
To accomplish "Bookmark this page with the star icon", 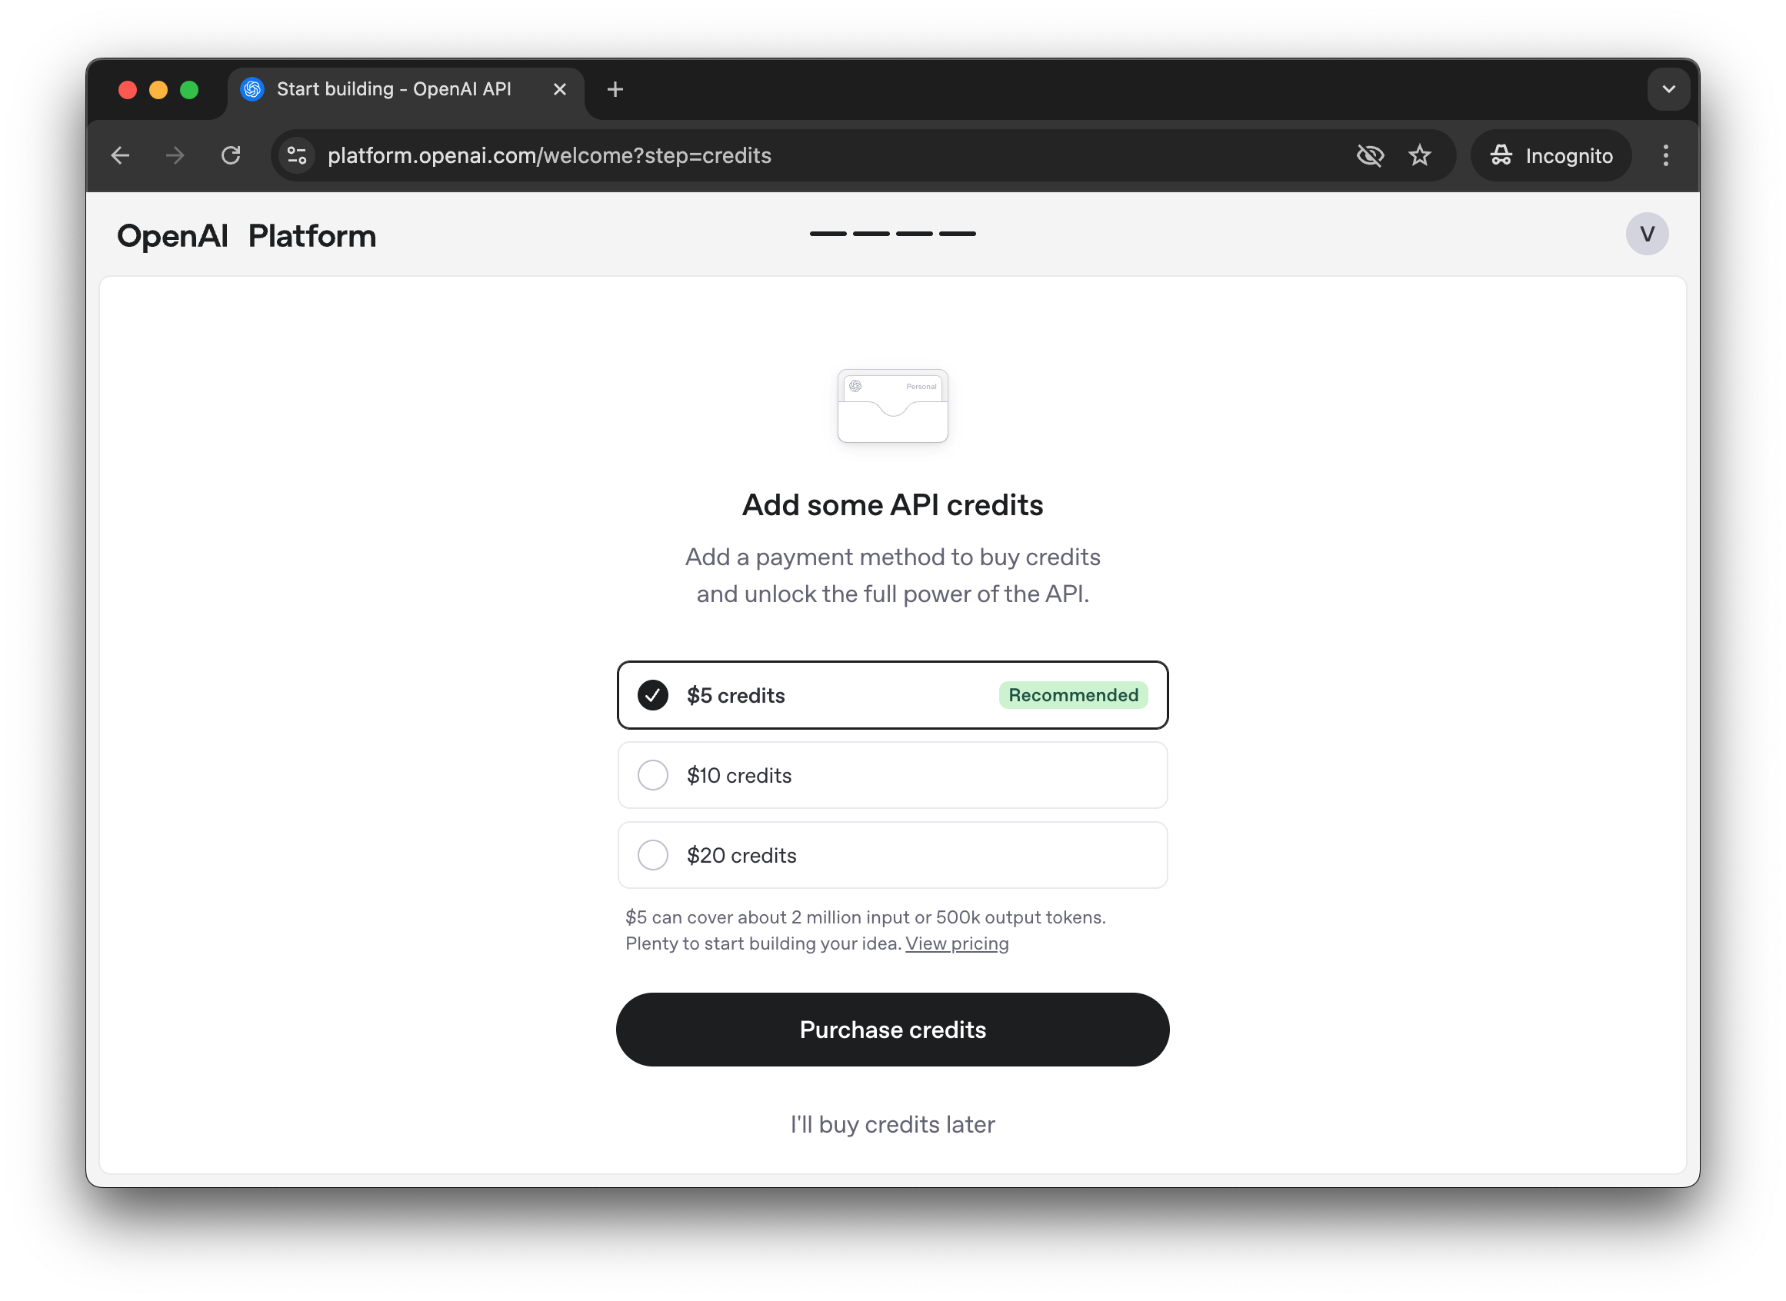I will click(1420, 155).
